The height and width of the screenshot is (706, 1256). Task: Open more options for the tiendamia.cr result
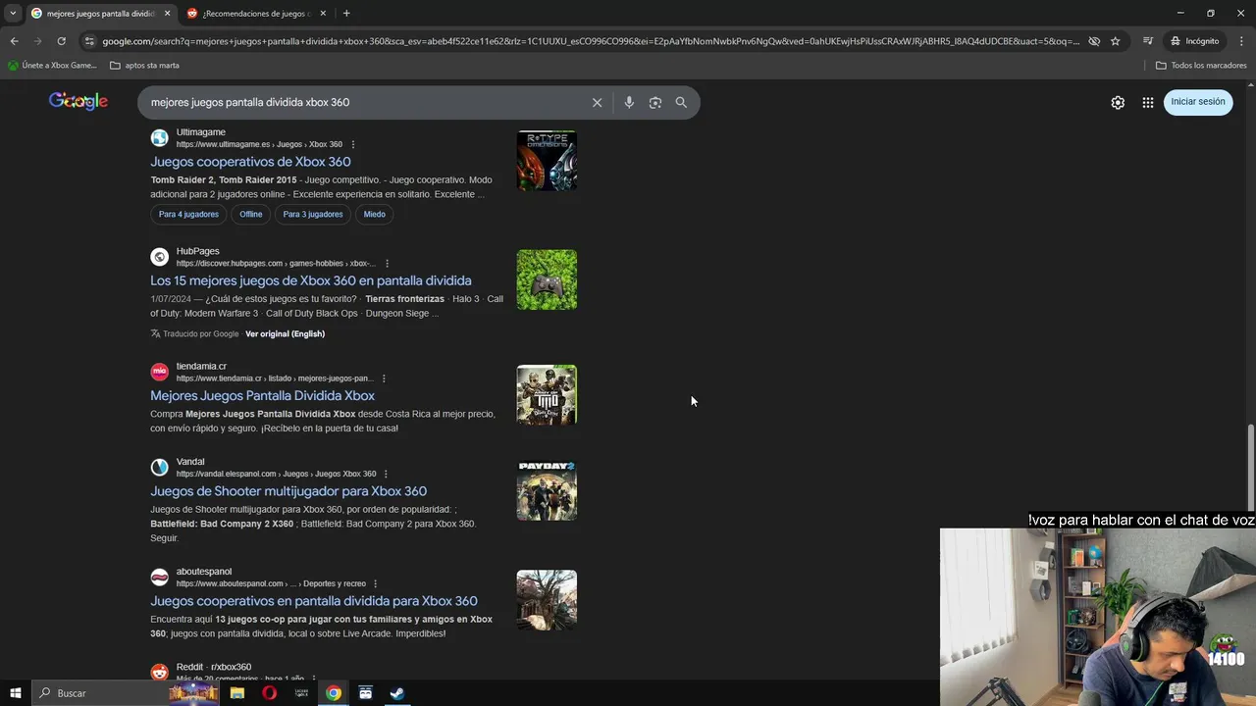384,378
